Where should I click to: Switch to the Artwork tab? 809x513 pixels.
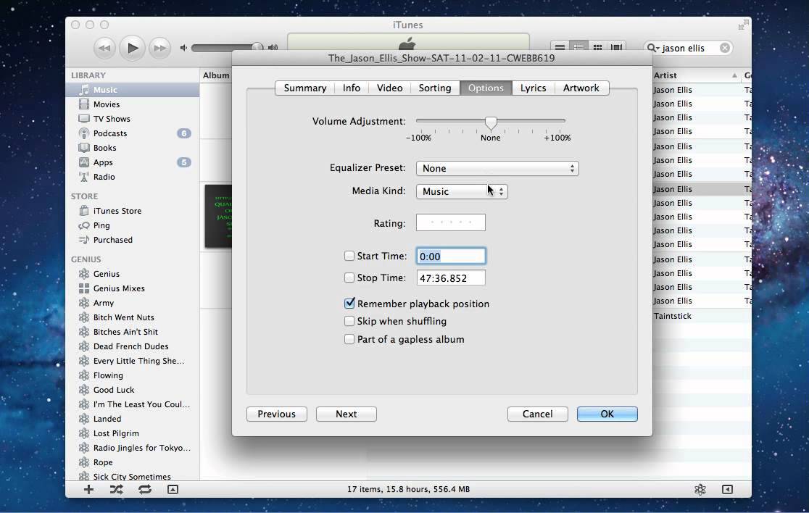point(581,88)
